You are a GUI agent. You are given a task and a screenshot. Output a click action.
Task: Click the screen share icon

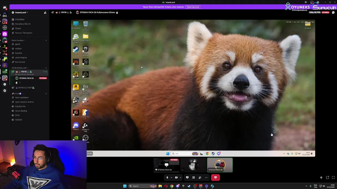click(187, 177)
